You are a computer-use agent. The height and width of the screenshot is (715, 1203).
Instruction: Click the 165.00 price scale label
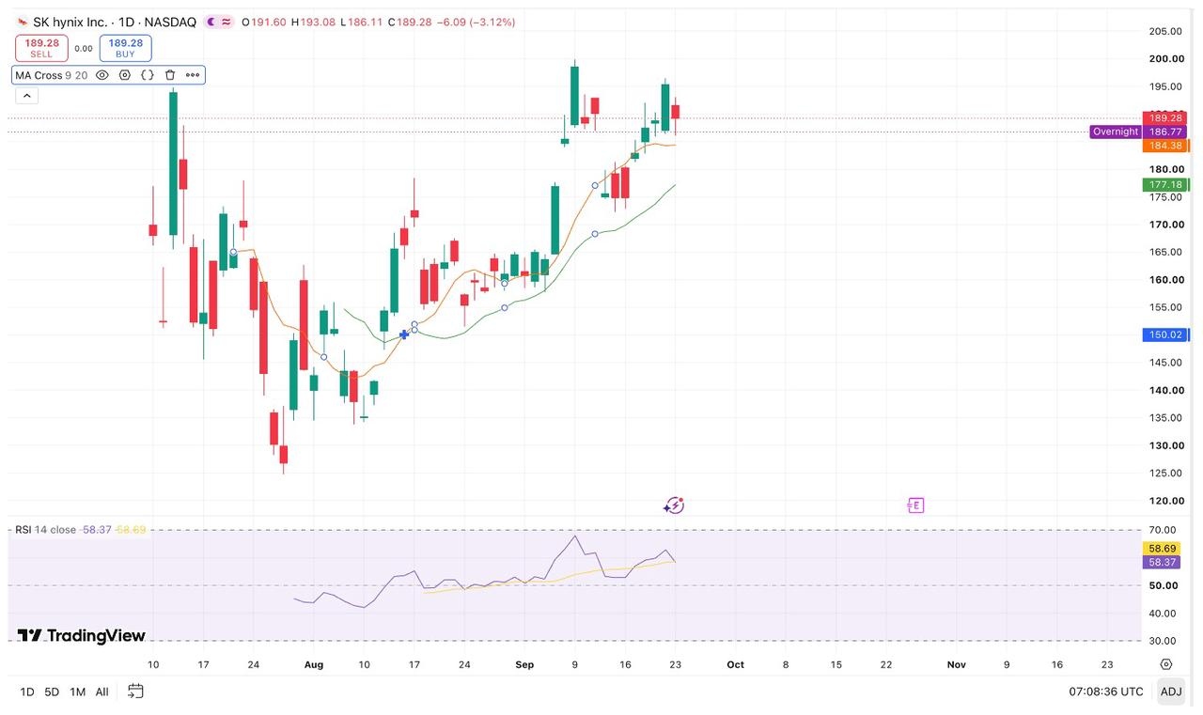1165,252
